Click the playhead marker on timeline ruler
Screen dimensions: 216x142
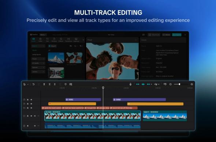point(103,88)
